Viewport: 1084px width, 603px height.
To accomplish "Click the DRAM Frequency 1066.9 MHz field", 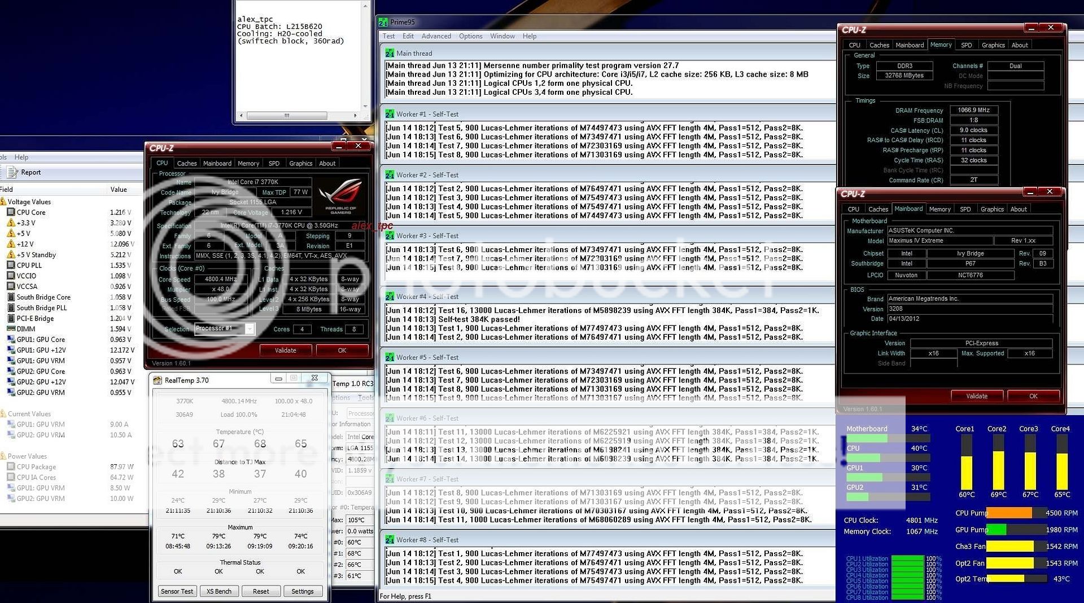I will 974,110.
